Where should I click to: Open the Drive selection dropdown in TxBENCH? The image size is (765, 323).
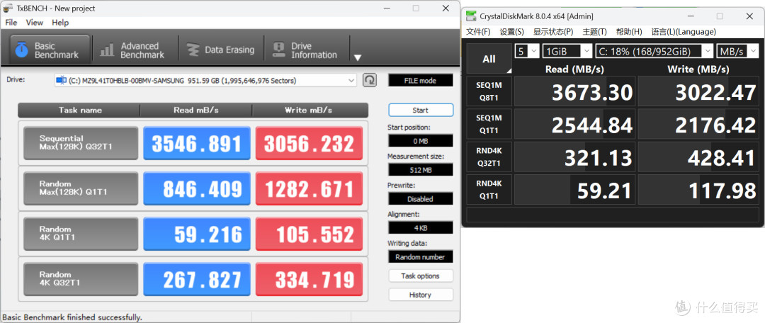click(x=205, y=81)
